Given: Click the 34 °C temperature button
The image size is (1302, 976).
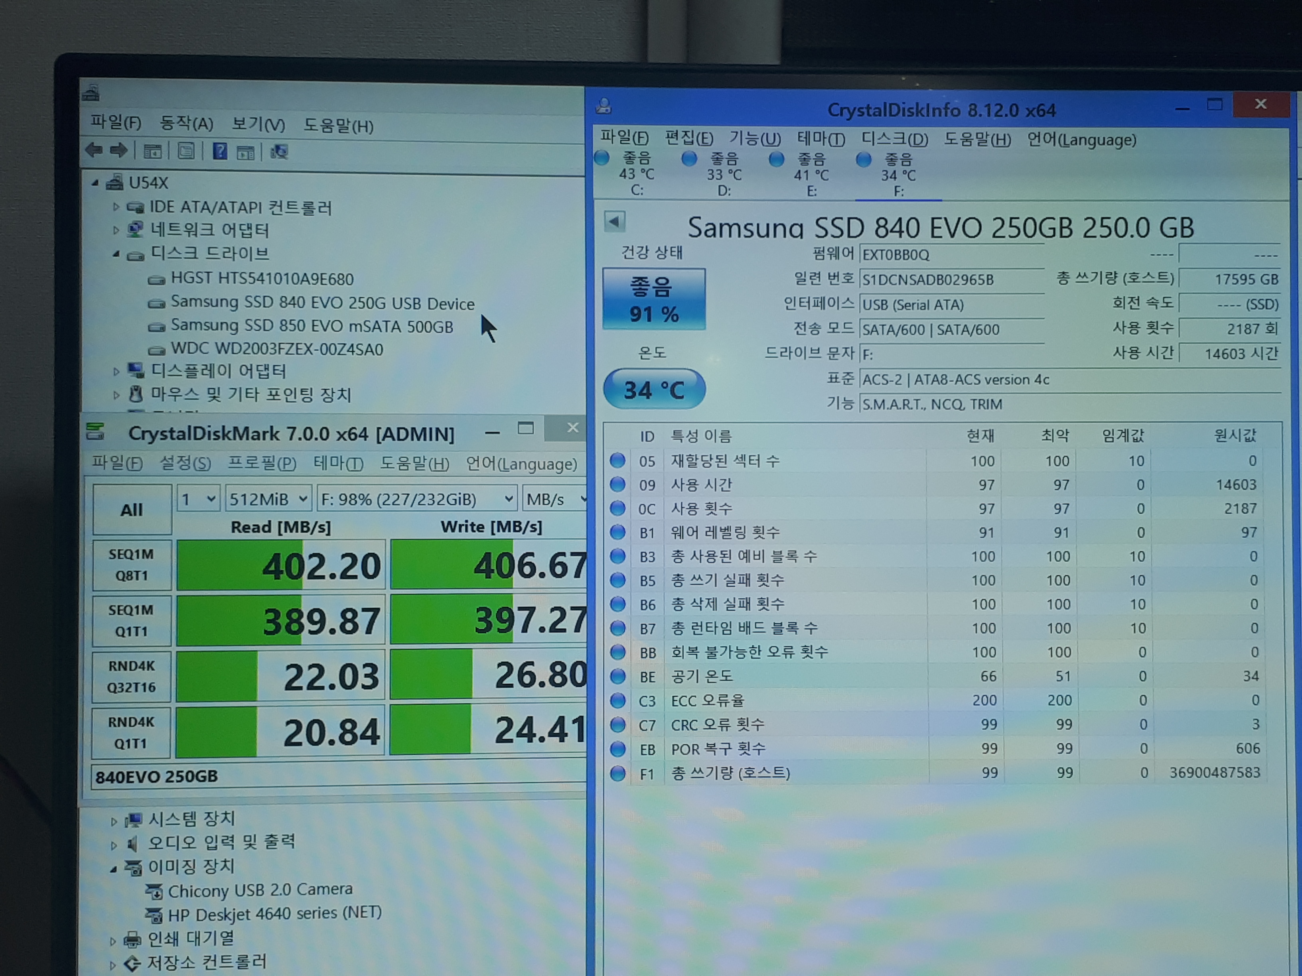Looking at the screenshot, I should (x=654, y=389).
